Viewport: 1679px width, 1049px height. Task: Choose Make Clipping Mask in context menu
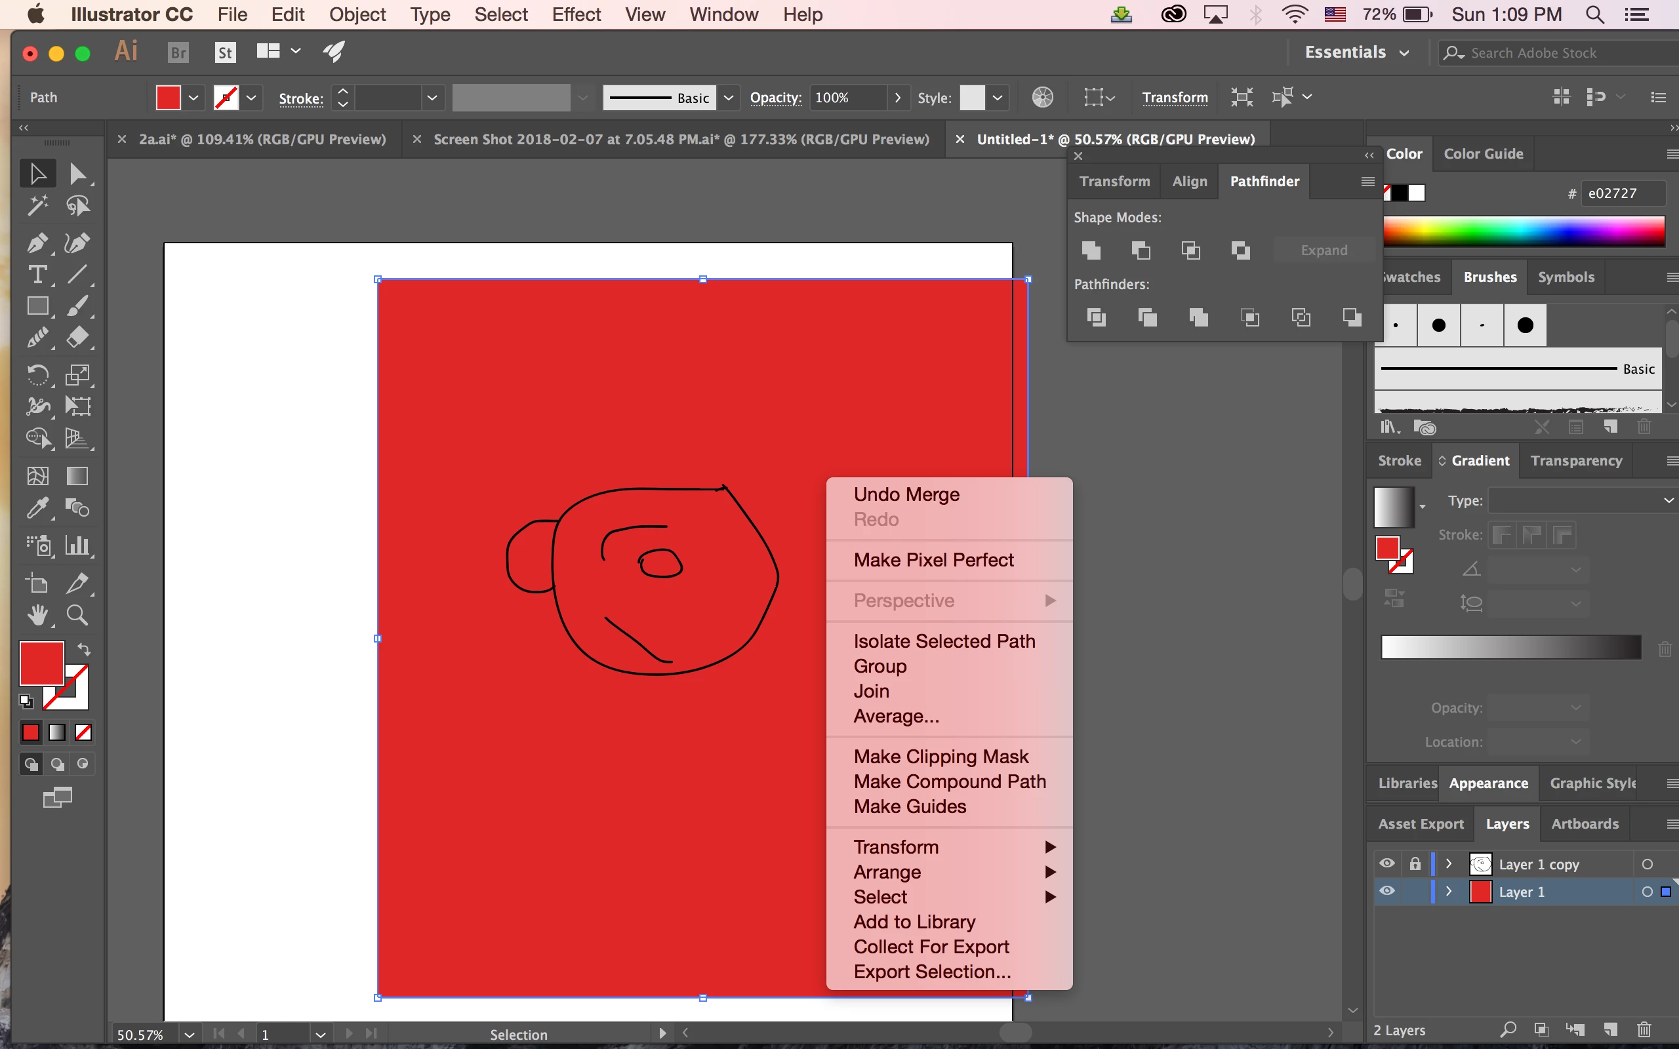[x=941, y=756]
